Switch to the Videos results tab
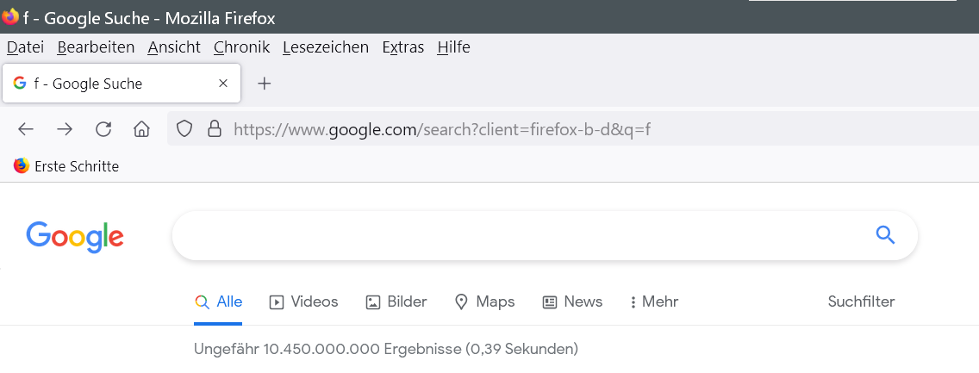This screenshot has width=979, height=373. (304, 302)
